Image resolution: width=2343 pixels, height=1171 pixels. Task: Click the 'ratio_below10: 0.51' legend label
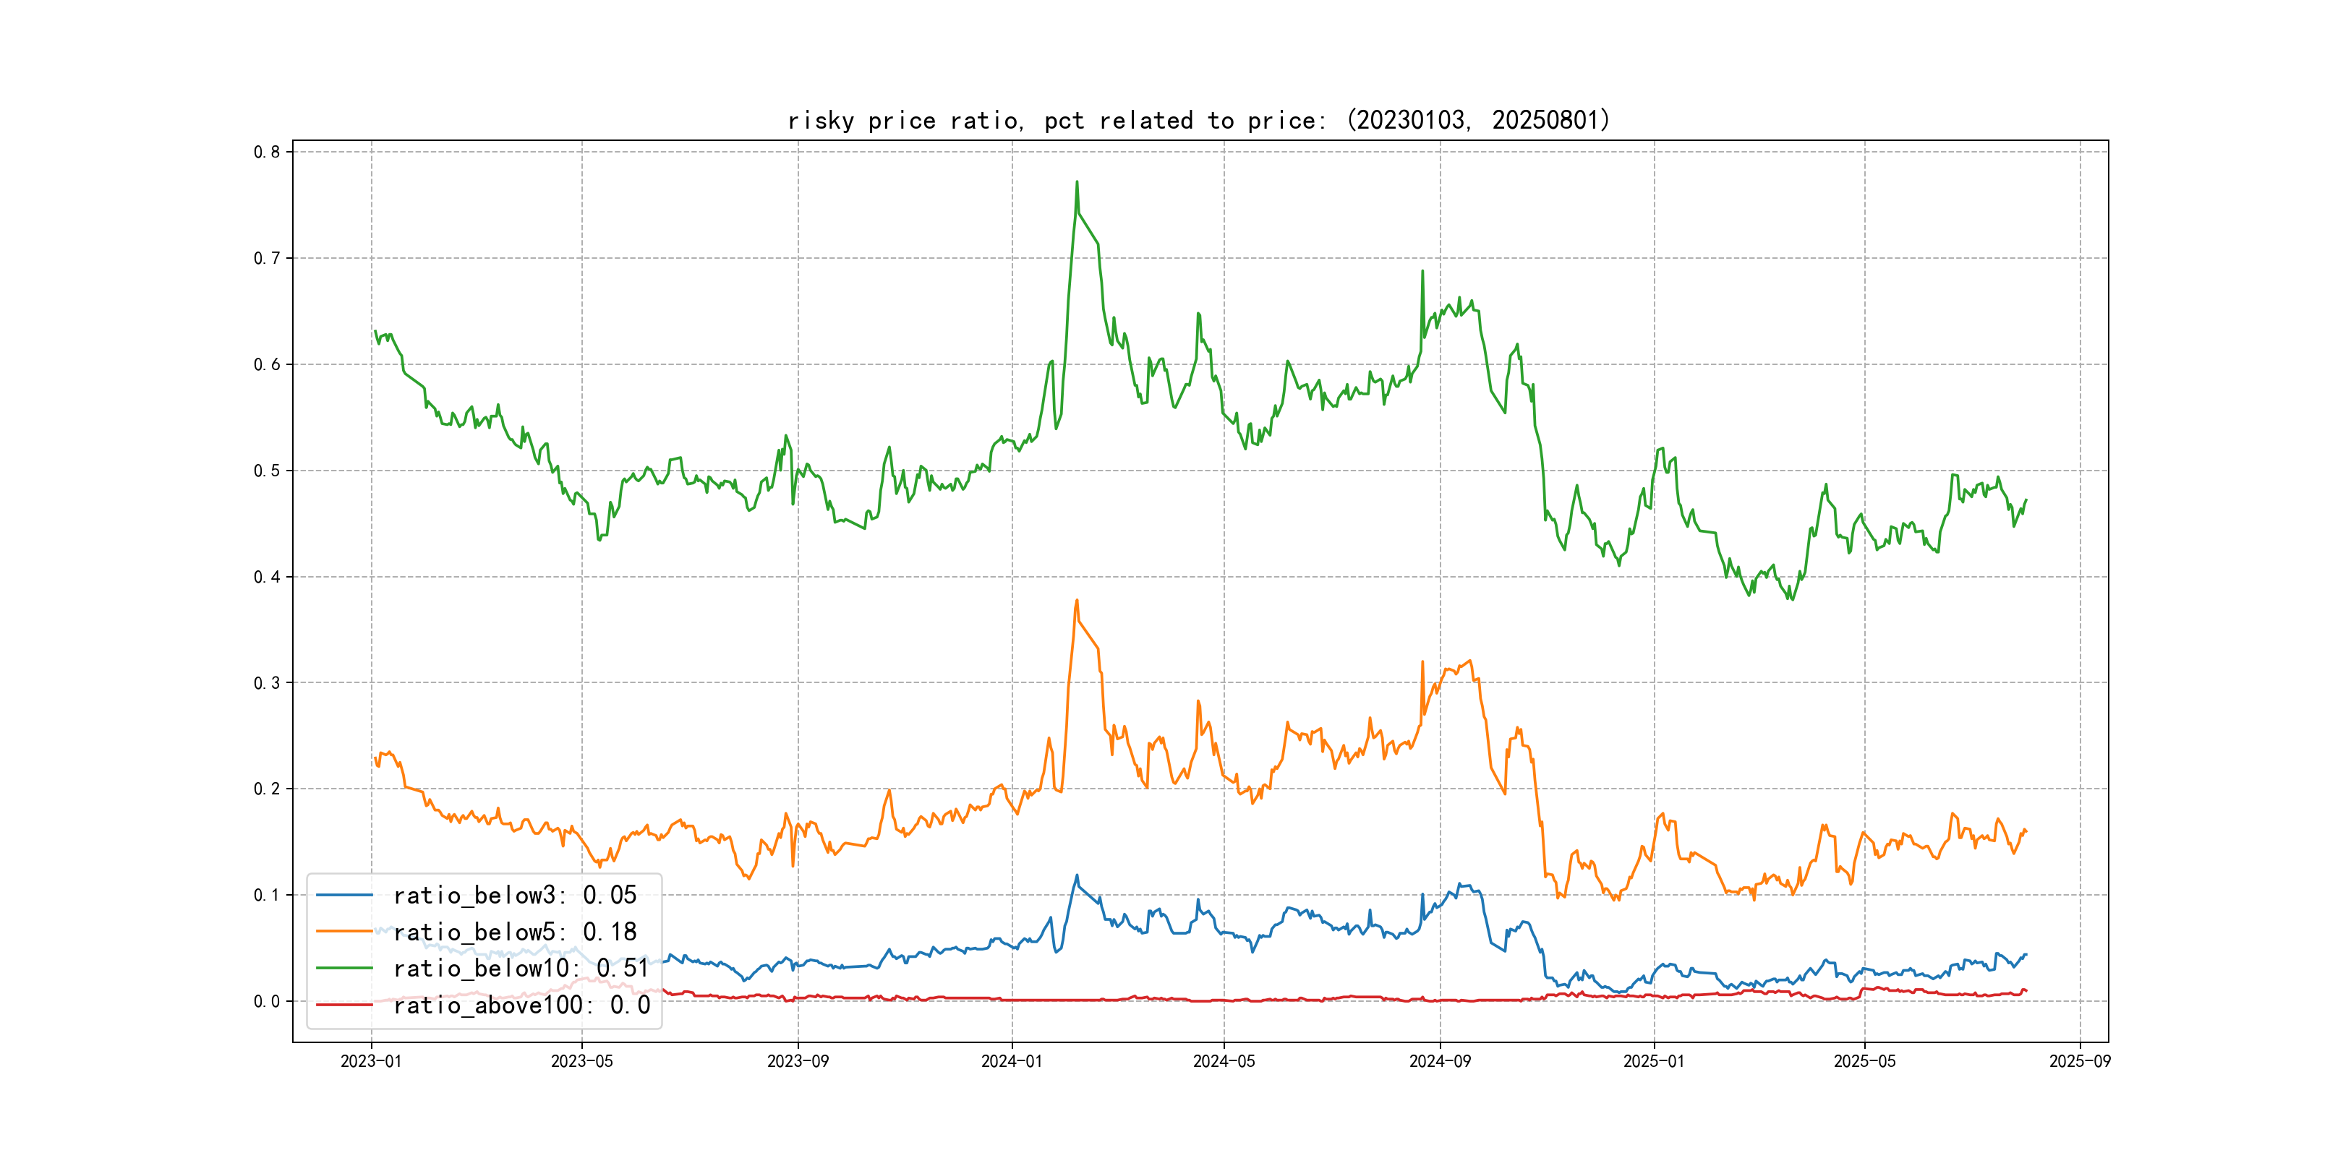click(x=521, y=969)
